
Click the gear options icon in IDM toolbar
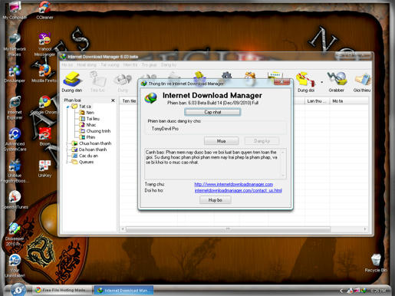226,75
